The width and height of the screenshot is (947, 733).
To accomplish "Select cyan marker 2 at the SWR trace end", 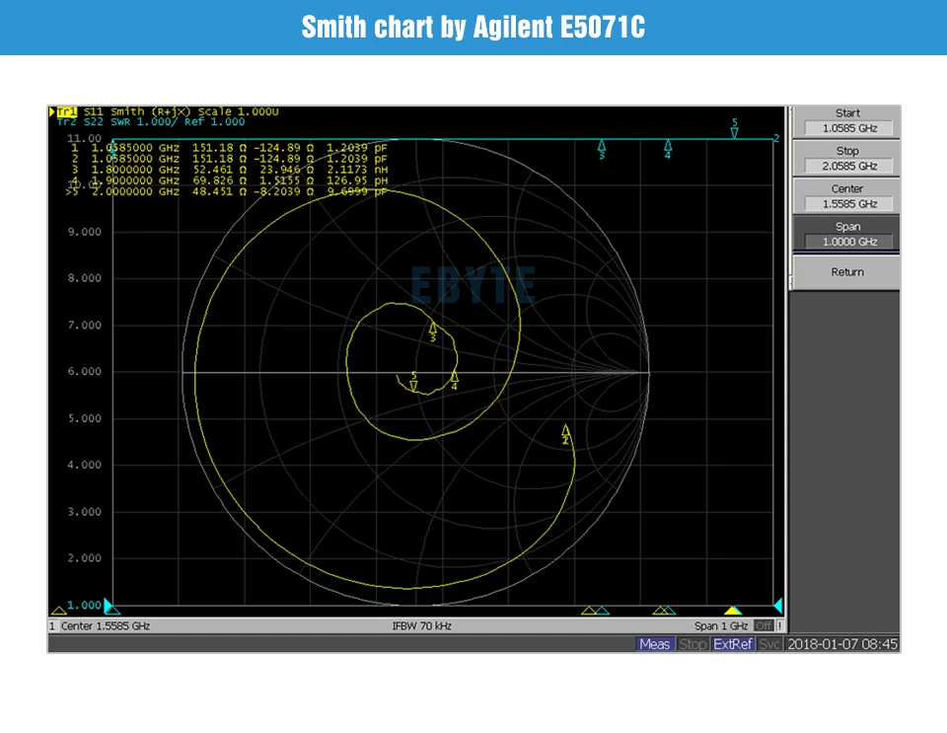I will pos(776,138).
